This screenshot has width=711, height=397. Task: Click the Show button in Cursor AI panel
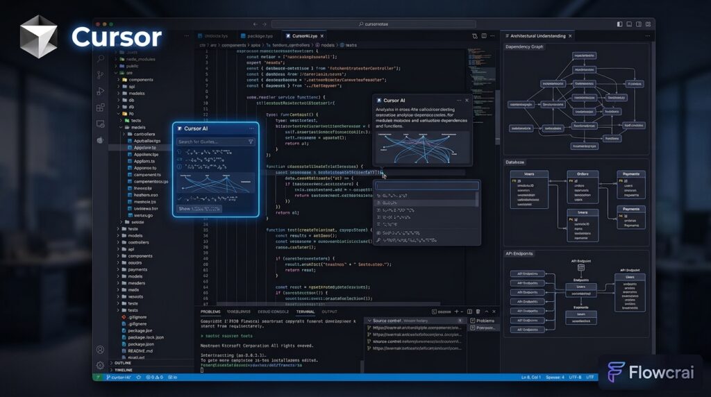199,209
